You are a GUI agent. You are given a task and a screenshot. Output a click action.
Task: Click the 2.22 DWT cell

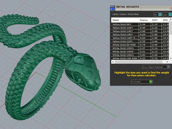click(x=156, y=28)
